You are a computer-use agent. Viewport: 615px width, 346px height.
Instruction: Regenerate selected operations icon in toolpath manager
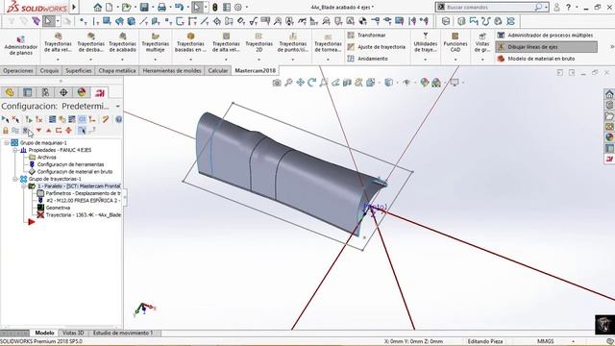pos(29,119)
